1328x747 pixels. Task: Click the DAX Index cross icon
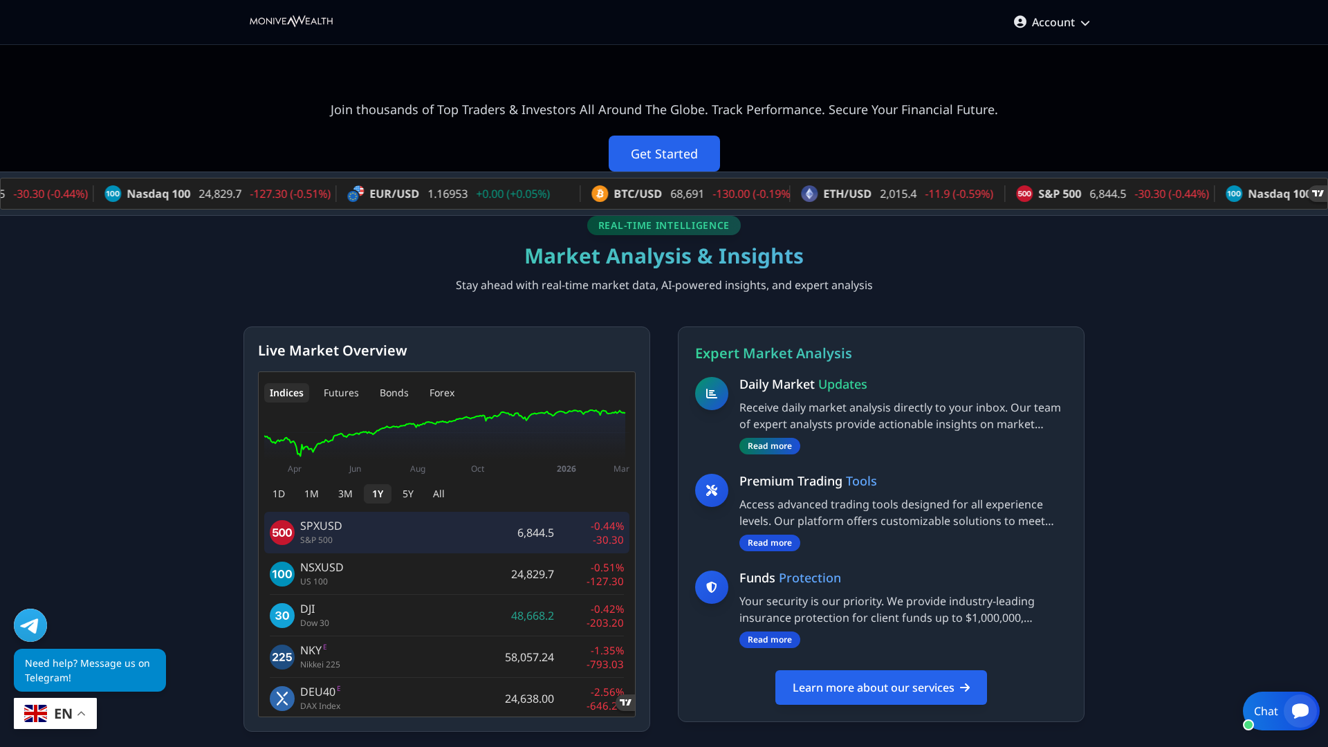tap(282, 698)
